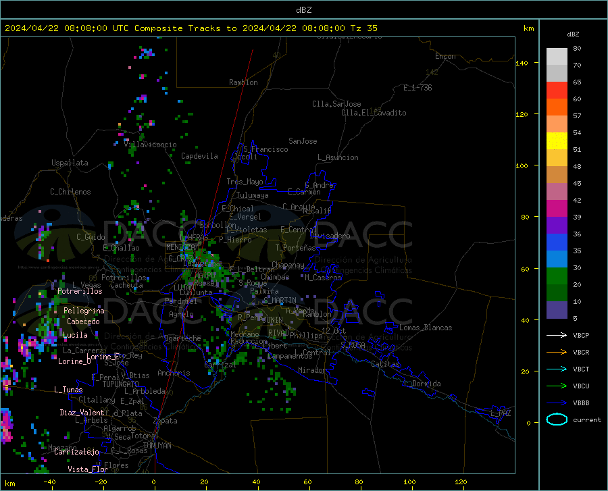Screen dimensions: 608x491
Task: Click the pink storm cell near Diaz_Valent
Action: point(7,425)
